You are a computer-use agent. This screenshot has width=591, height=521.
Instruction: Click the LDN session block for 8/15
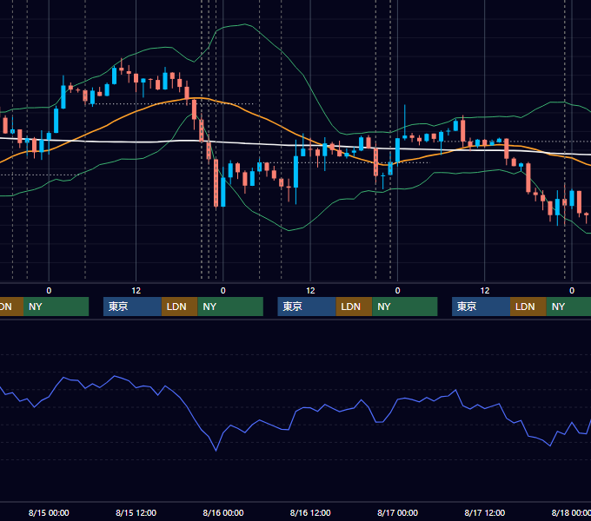click(179, 307)
